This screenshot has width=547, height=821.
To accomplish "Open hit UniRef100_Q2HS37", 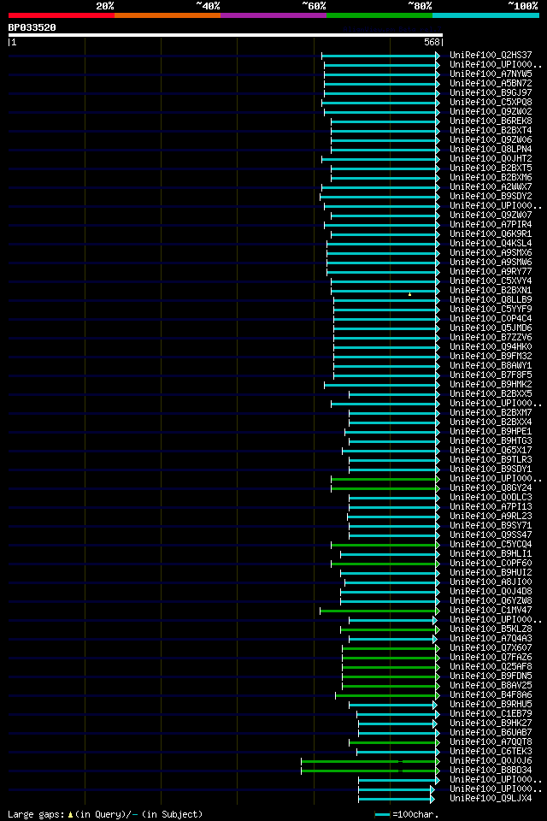I will [491, 55].
